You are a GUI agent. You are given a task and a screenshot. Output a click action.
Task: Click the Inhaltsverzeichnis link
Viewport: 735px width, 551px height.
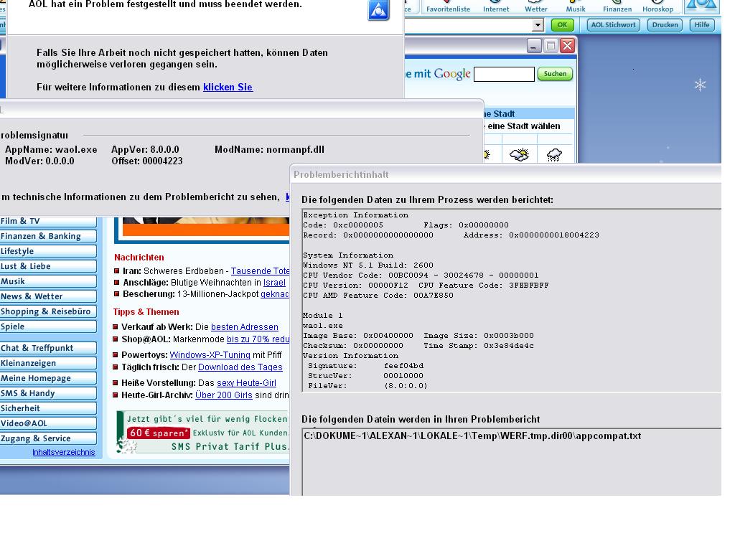point(64,452)
